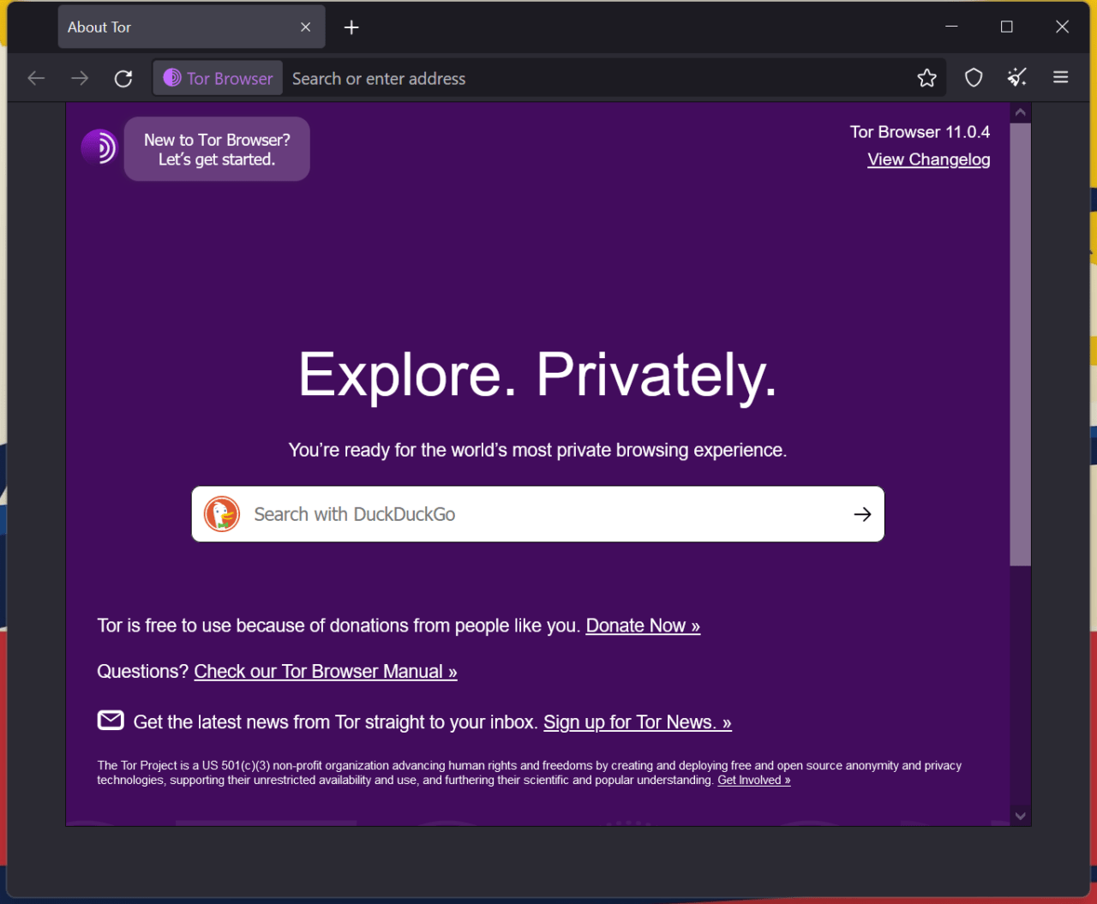Screen dimensions: 1097x904
Task: Open the View Changelog link
Action: click(x=928, y=160)
